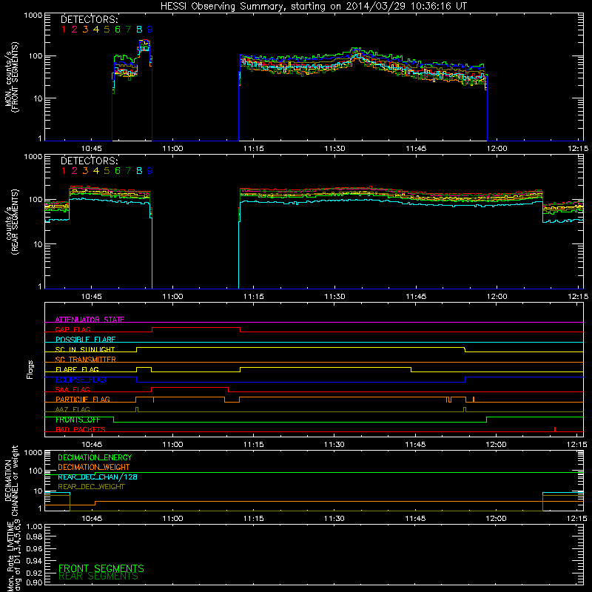Select detector 2 in the front segments legend
This screenshot has height=592, width=592.
pos(75,30)
